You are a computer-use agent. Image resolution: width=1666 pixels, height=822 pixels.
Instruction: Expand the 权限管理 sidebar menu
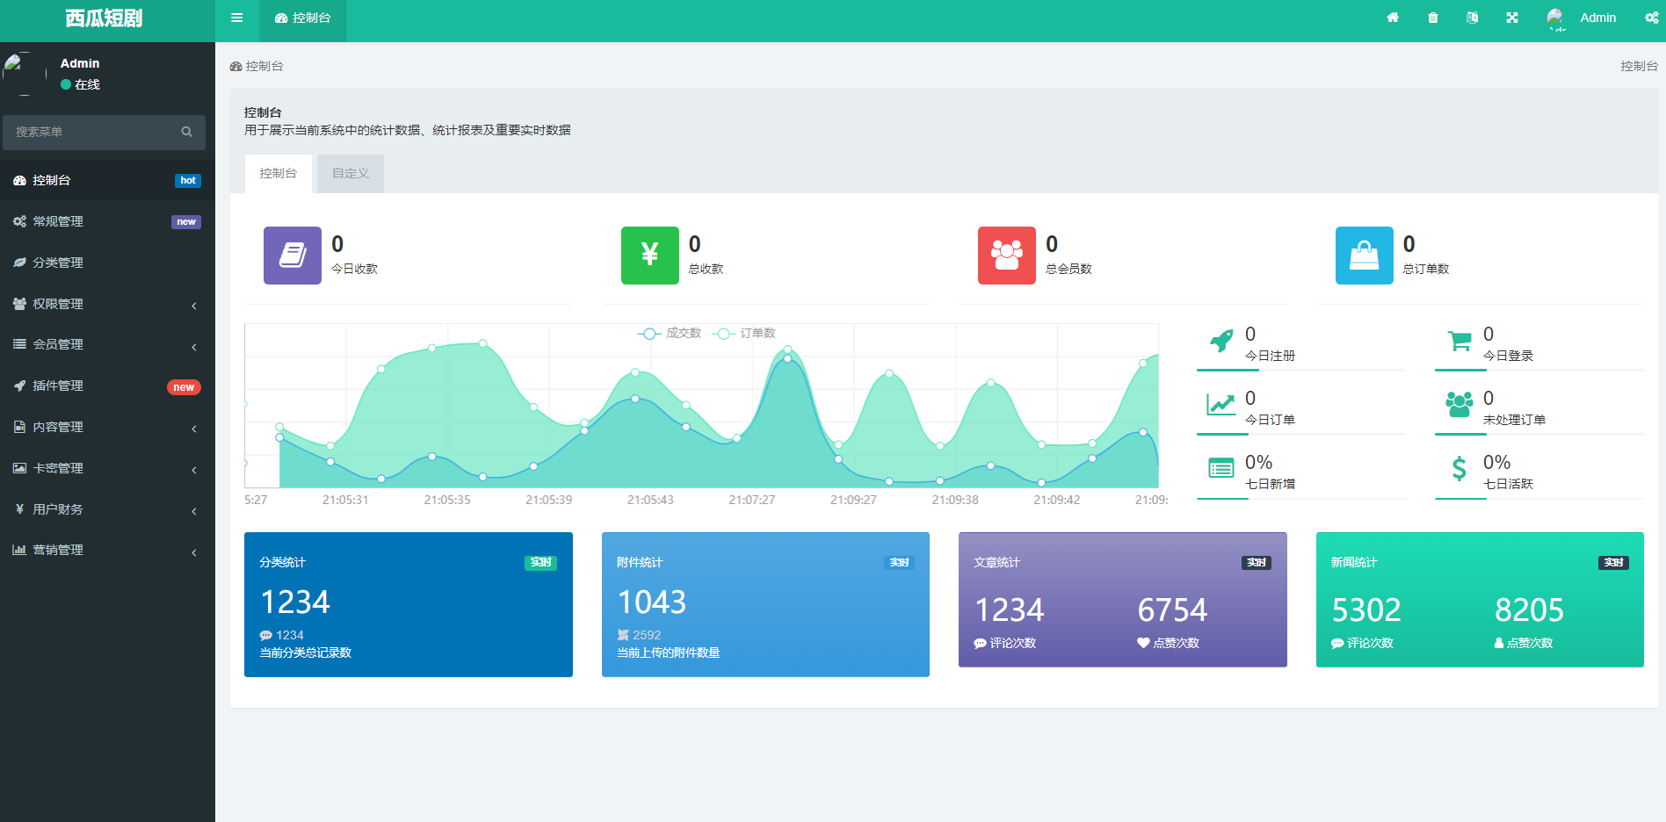[x=107, y=304]
